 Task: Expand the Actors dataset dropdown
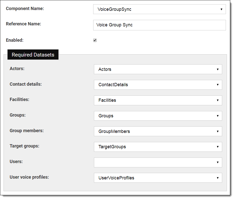[158, 69]
